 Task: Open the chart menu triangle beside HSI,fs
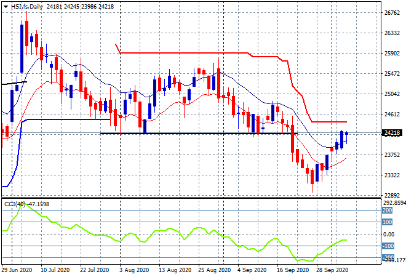click(6, 7)
